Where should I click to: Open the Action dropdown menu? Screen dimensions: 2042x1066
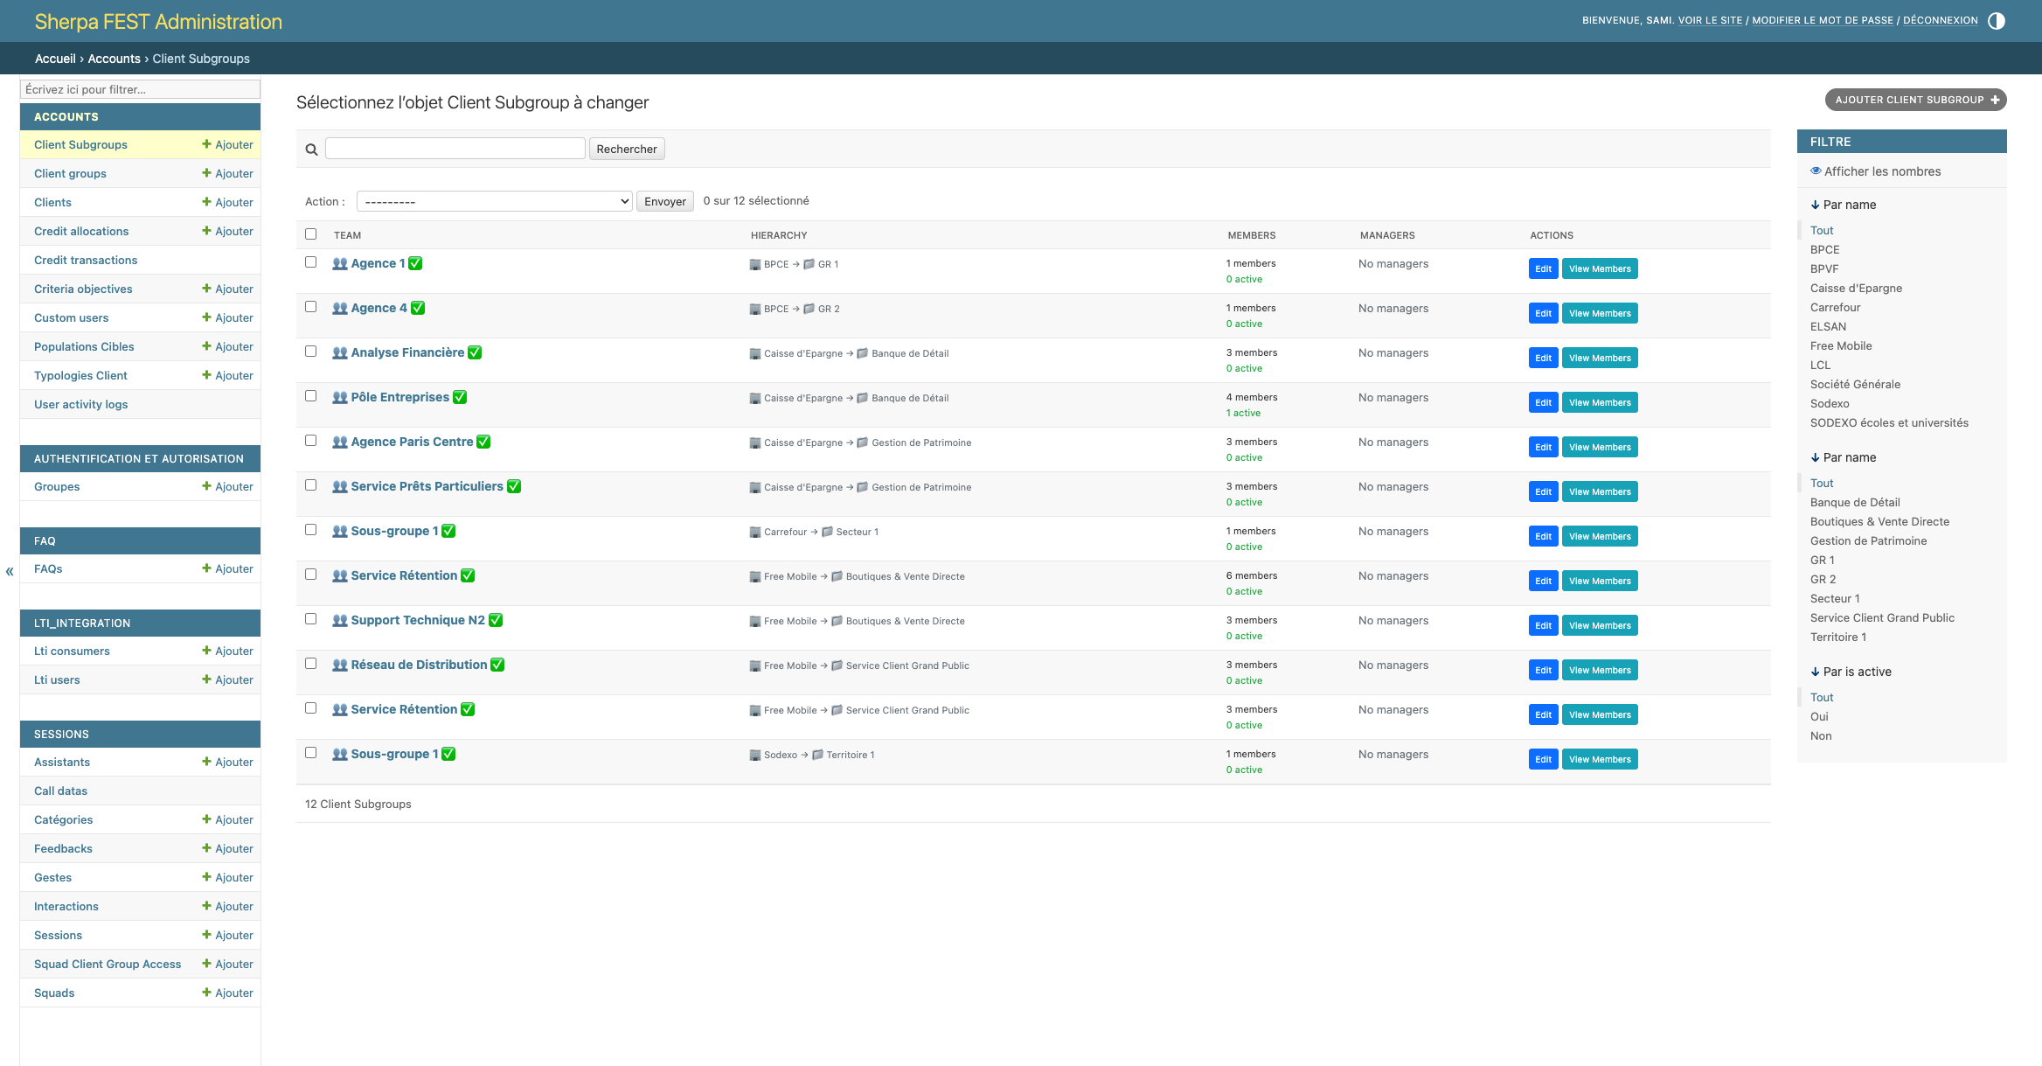coord(494,201)
